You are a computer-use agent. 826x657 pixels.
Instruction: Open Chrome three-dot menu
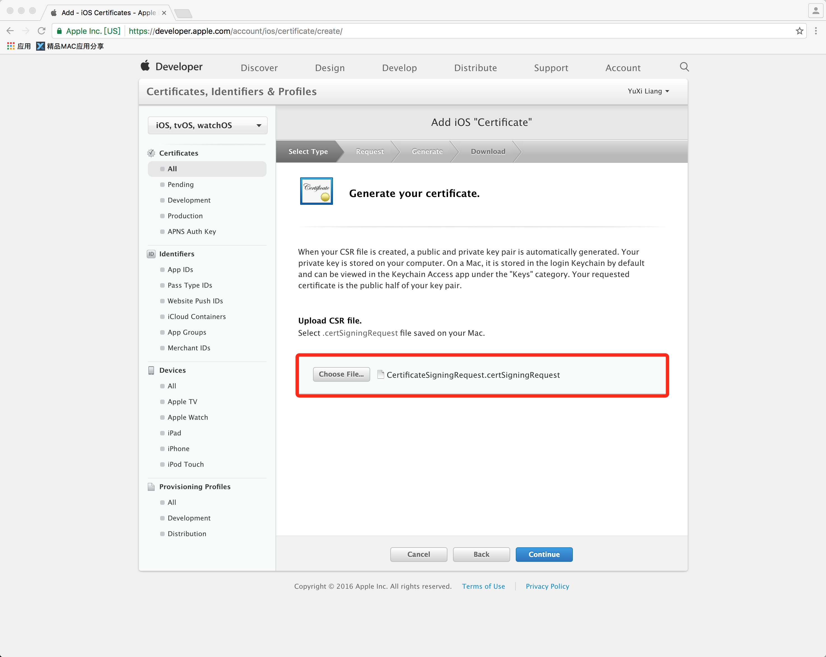816,31
